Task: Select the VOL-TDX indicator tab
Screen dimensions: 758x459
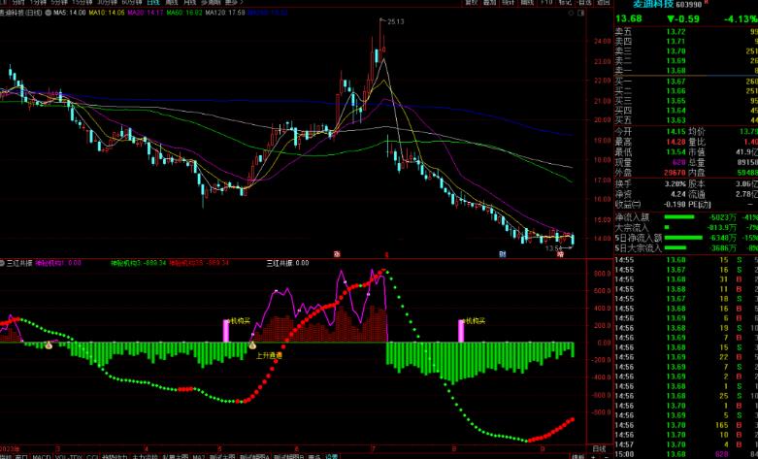Action: 69,457
